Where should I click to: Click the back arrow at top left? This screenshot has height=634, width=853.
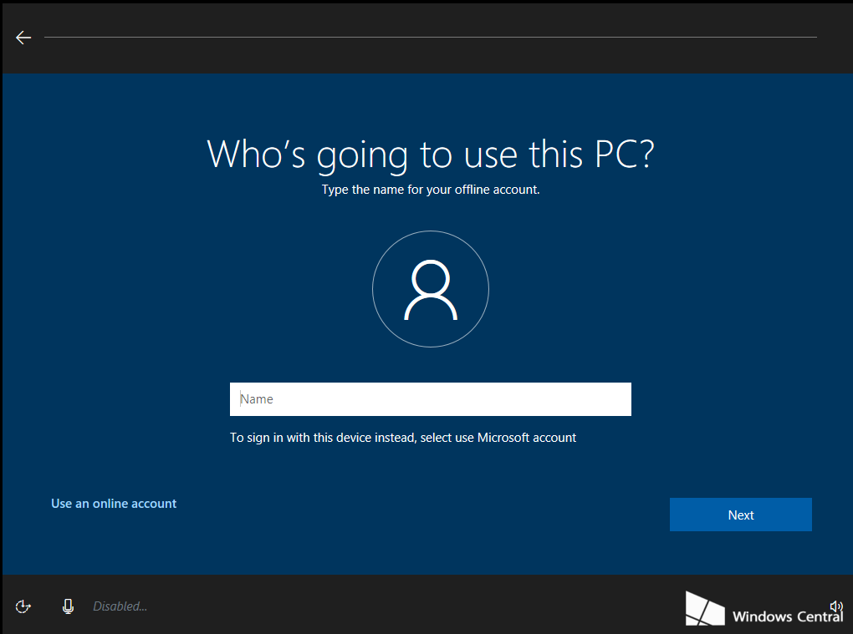[x=23, y=38]
